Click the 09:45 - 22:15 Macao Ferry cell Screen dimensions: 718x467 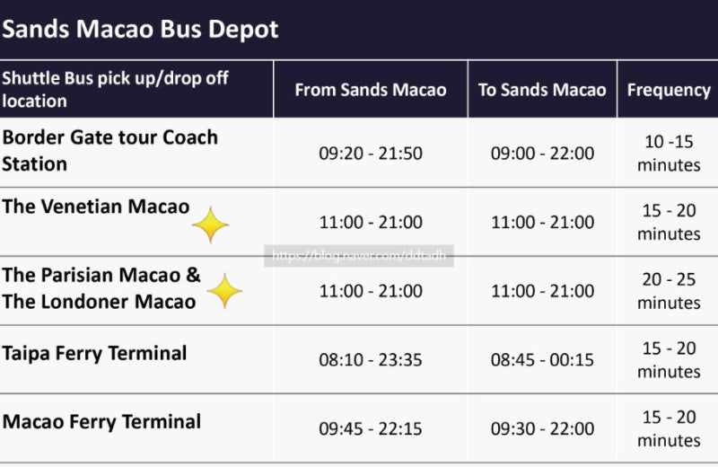[371, 429]
